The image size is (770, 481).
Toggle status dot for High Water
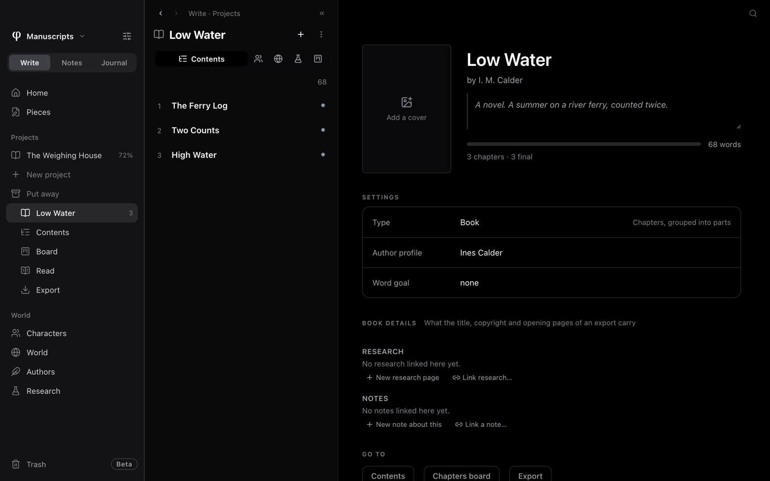tap(323, 154)
